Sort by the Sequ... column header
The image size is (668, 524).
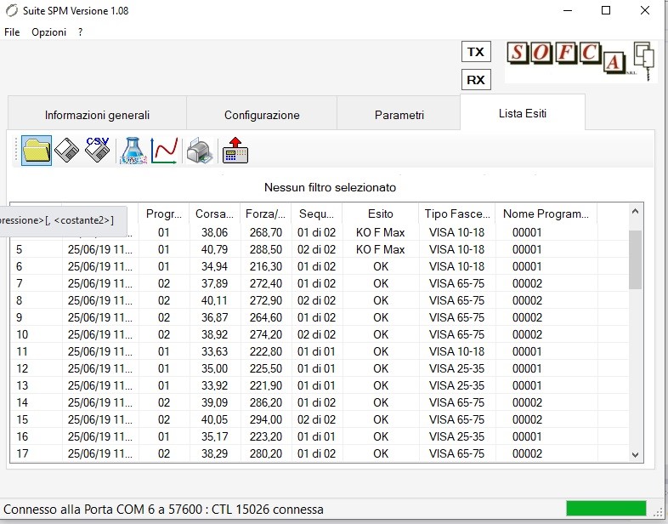click(x=316, y=214)
